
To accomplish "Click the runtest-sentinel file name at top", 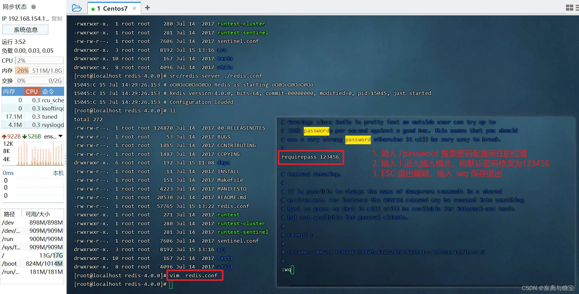I will [x=243, y=33].
